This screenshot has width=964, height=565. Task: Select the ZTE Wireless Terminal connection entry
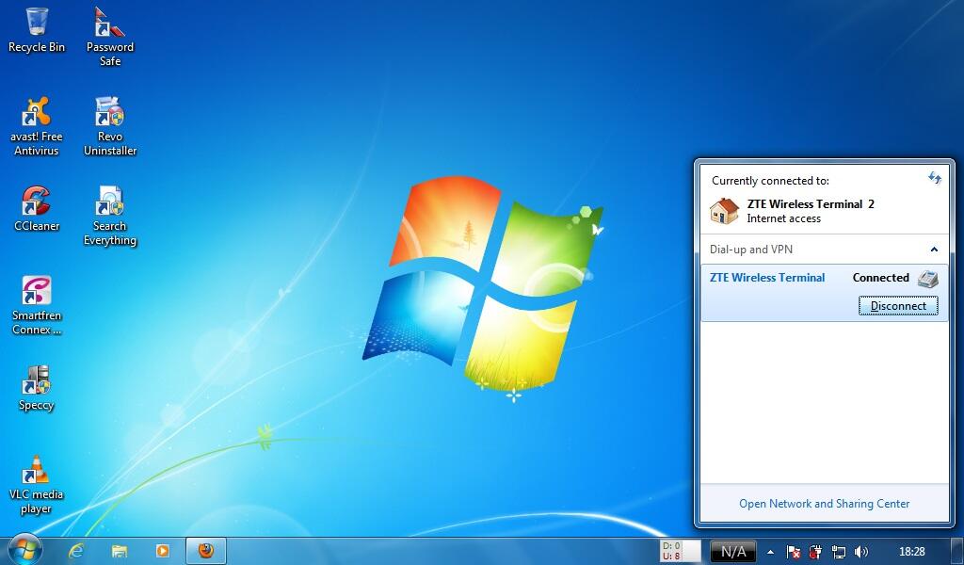point(825,293)
